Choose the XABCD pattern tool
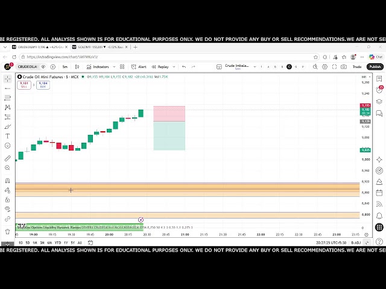 (8, 107)
